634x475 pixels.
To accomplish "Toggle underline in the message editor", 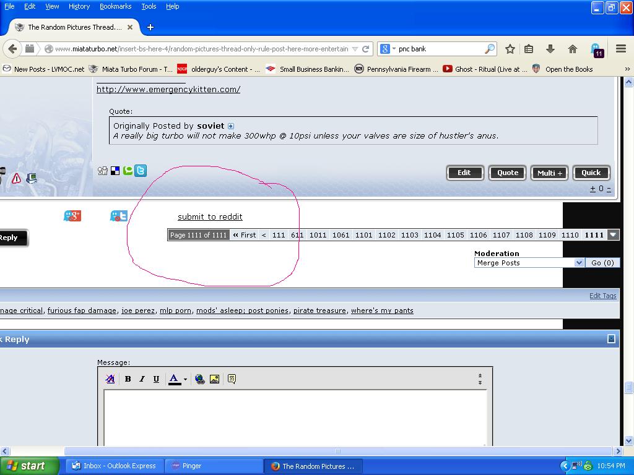I will [156, 379].
